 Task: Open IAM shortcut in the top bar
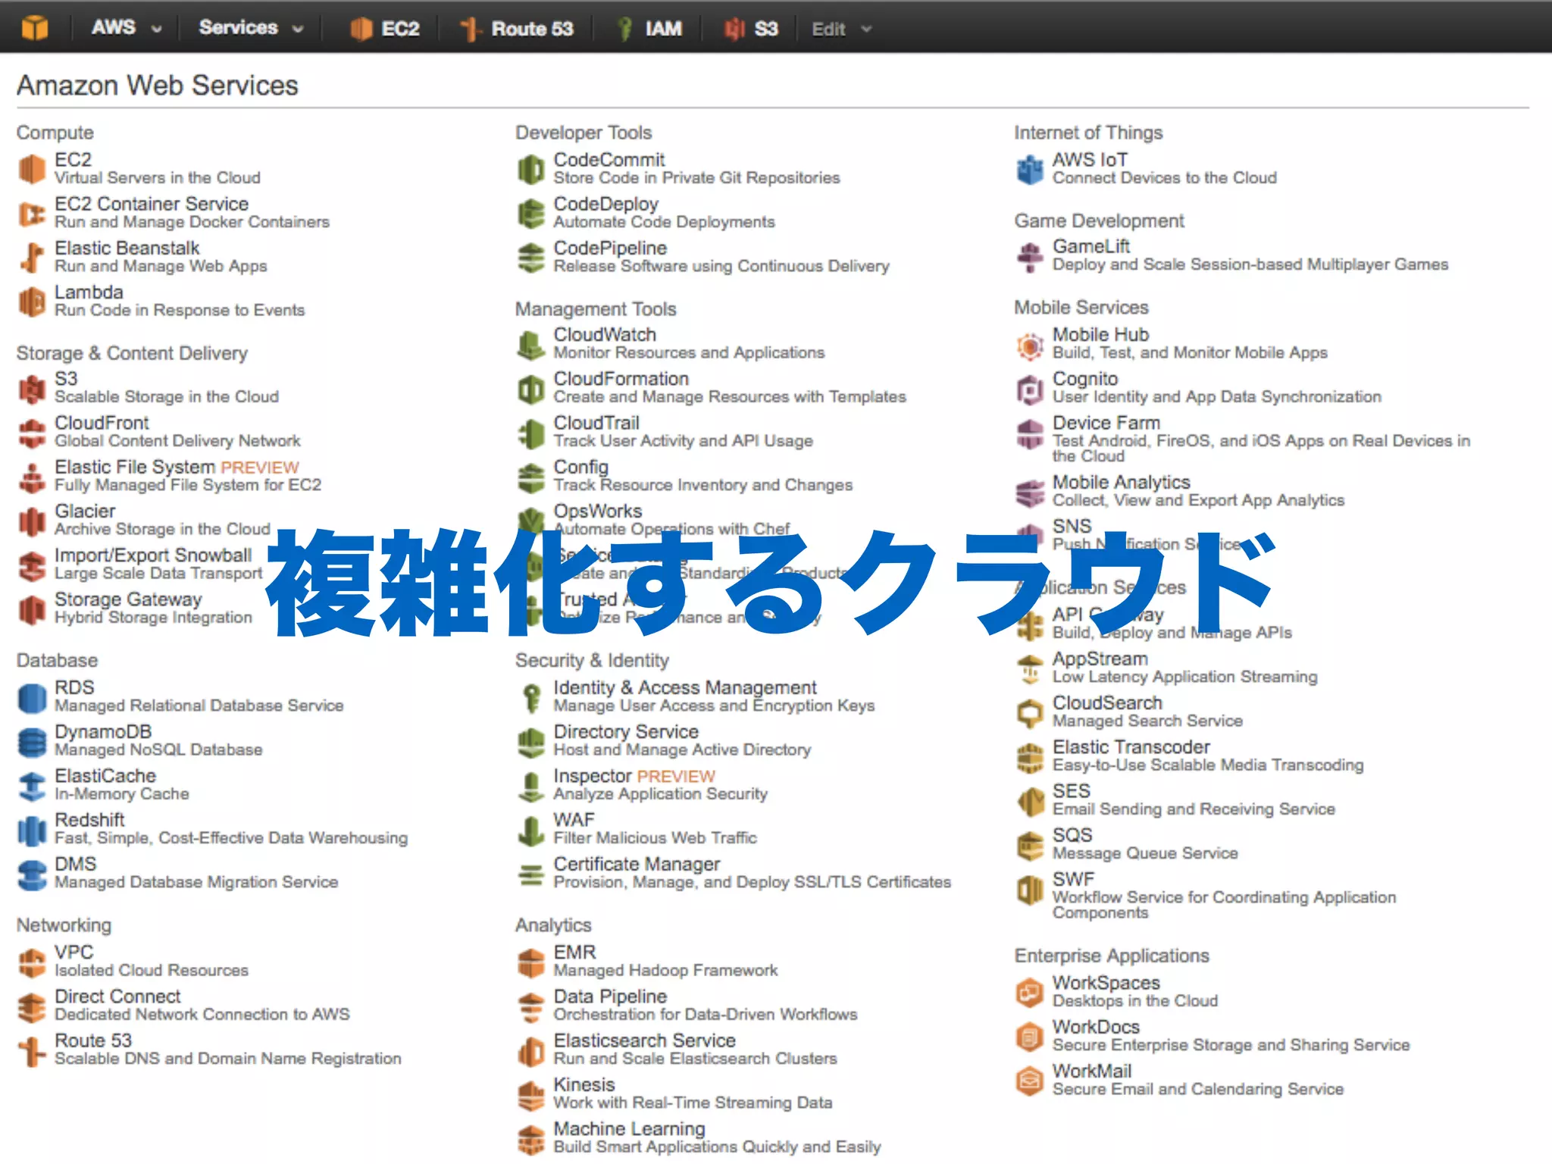[x=650, y=29]
